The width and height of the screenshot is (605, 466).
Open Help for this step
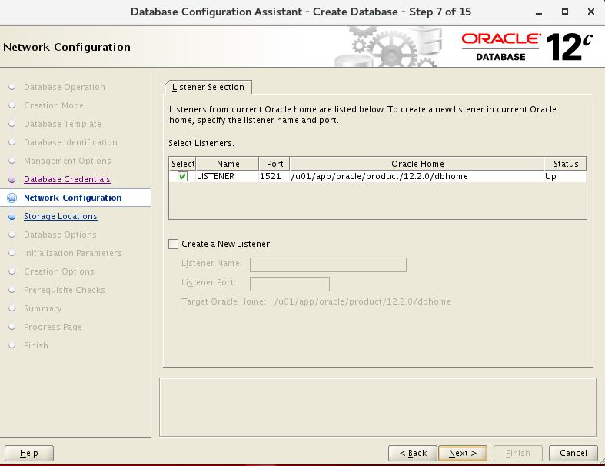coord(29,453)
